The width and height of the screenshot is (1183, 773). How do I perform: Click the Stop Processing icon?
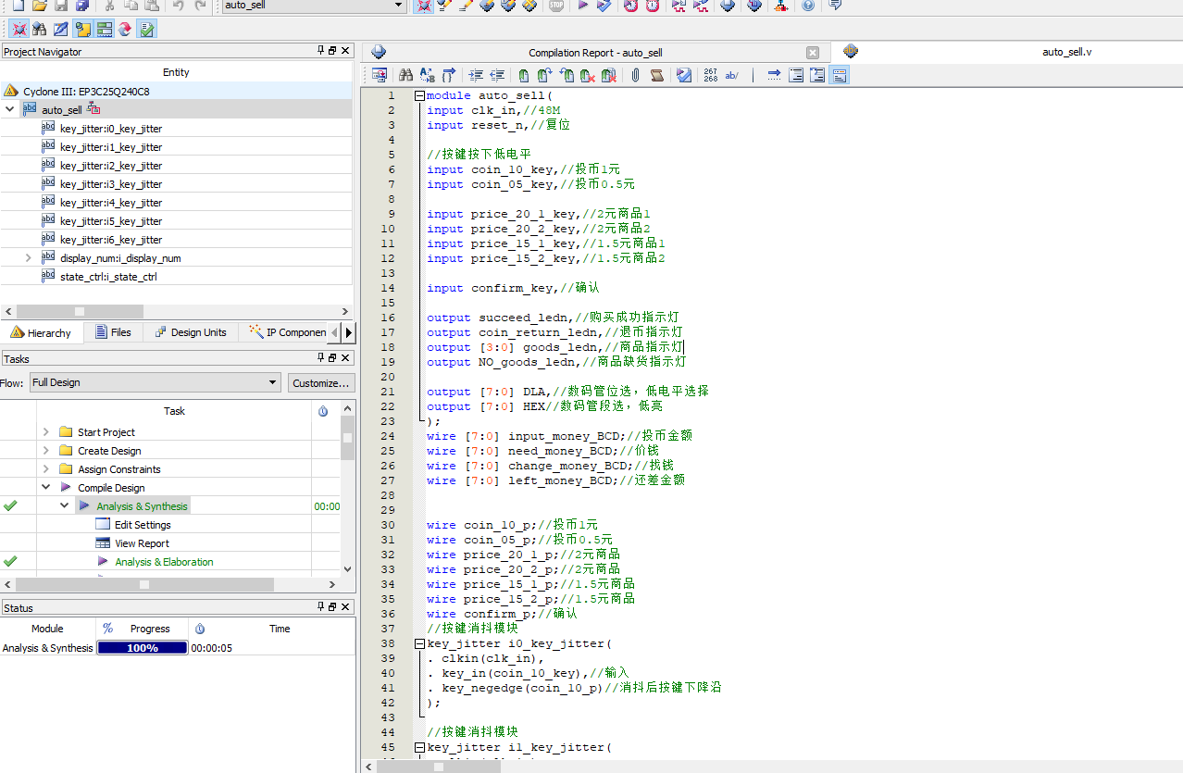555,6
